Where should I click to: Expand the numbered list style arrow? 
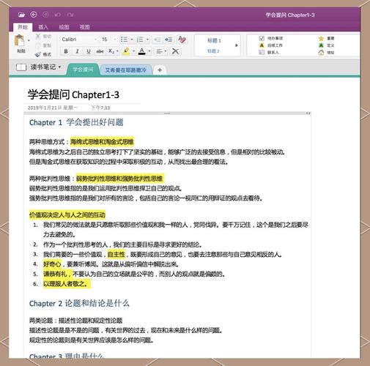click(147, 40)
